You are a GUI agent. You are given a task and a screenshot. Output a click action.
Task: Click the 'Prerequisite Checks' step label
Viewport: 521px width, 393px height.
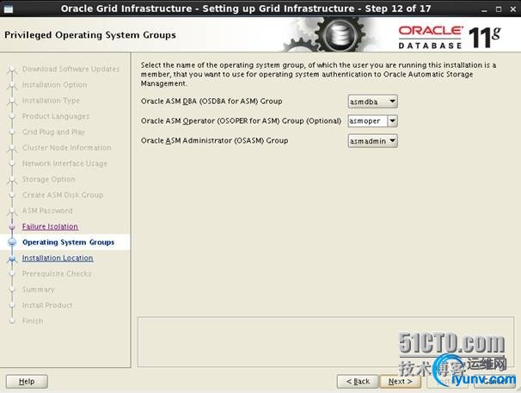tap(57, 273)
